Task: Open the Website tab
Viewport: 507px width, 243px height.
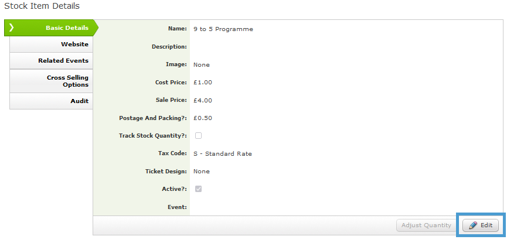Action: click(x=51, y=45)
